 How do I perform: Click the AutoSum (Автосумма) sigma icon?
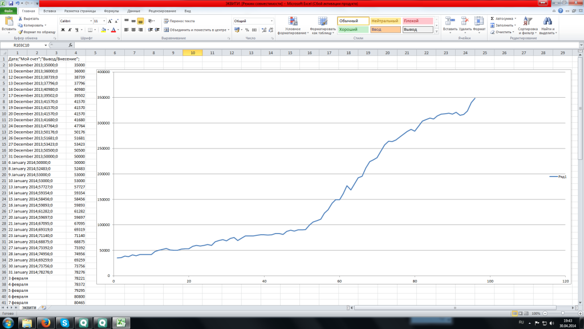(492, 19)
